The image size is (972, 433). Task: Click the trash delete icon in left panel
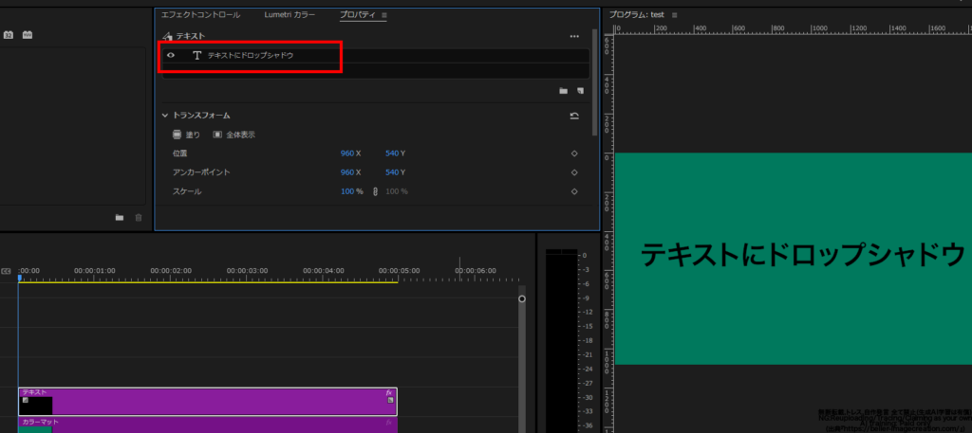click(139, 218)
